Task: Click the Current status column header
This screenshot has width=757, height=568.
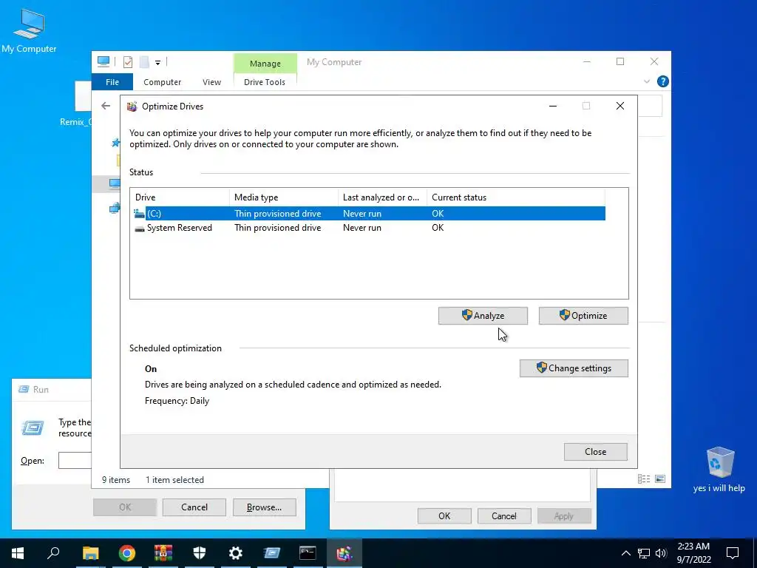Action: (515, 197)
